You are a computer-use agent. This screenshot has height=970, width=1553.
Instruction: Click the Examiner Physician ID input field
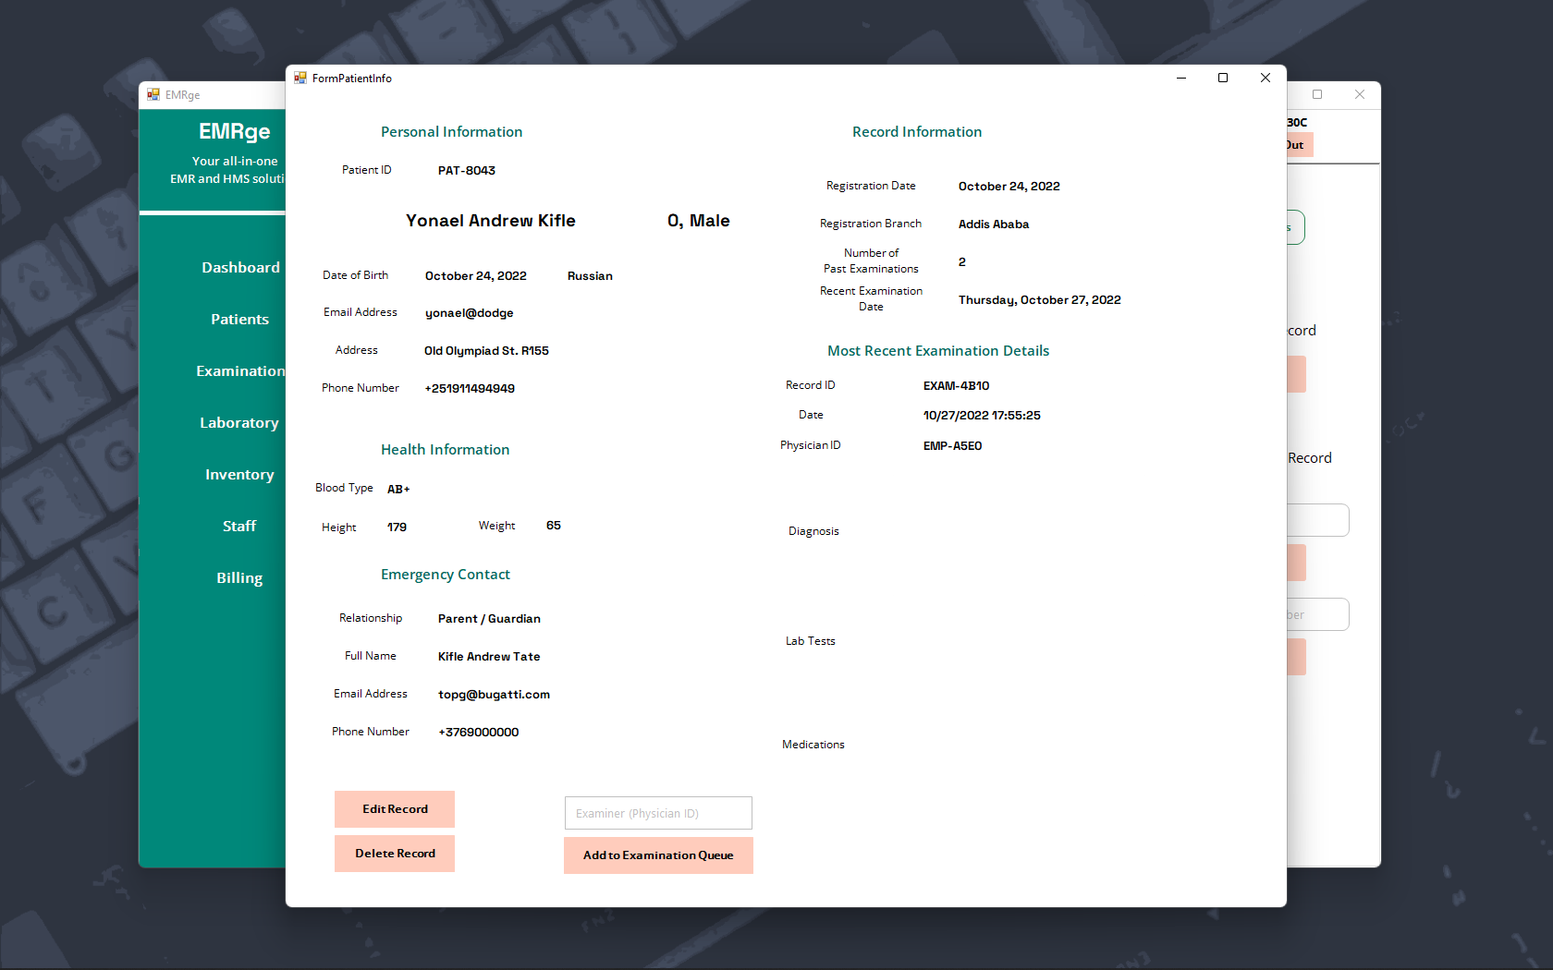[657, 813]
